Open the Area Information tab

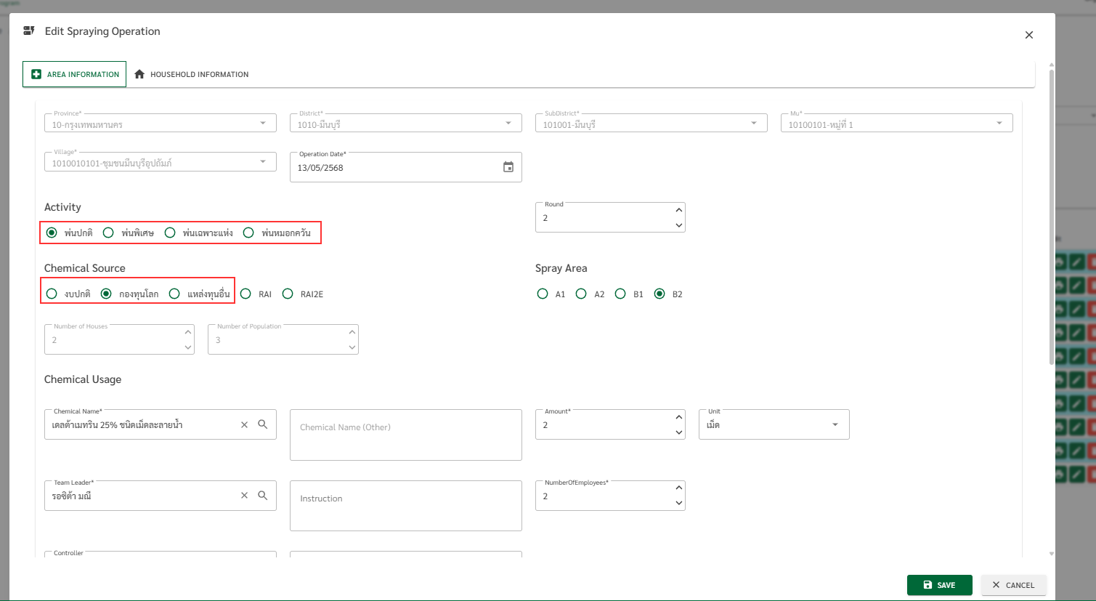click(75, 74)
